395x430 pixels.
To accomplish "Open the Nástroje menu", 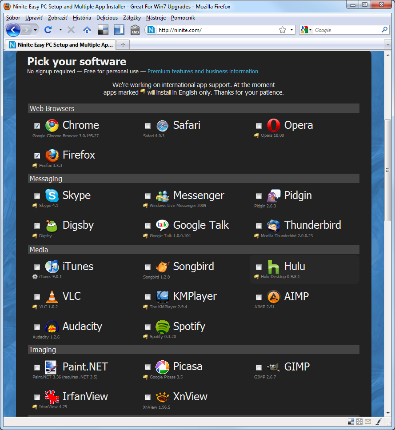I will tap(156, 18).
